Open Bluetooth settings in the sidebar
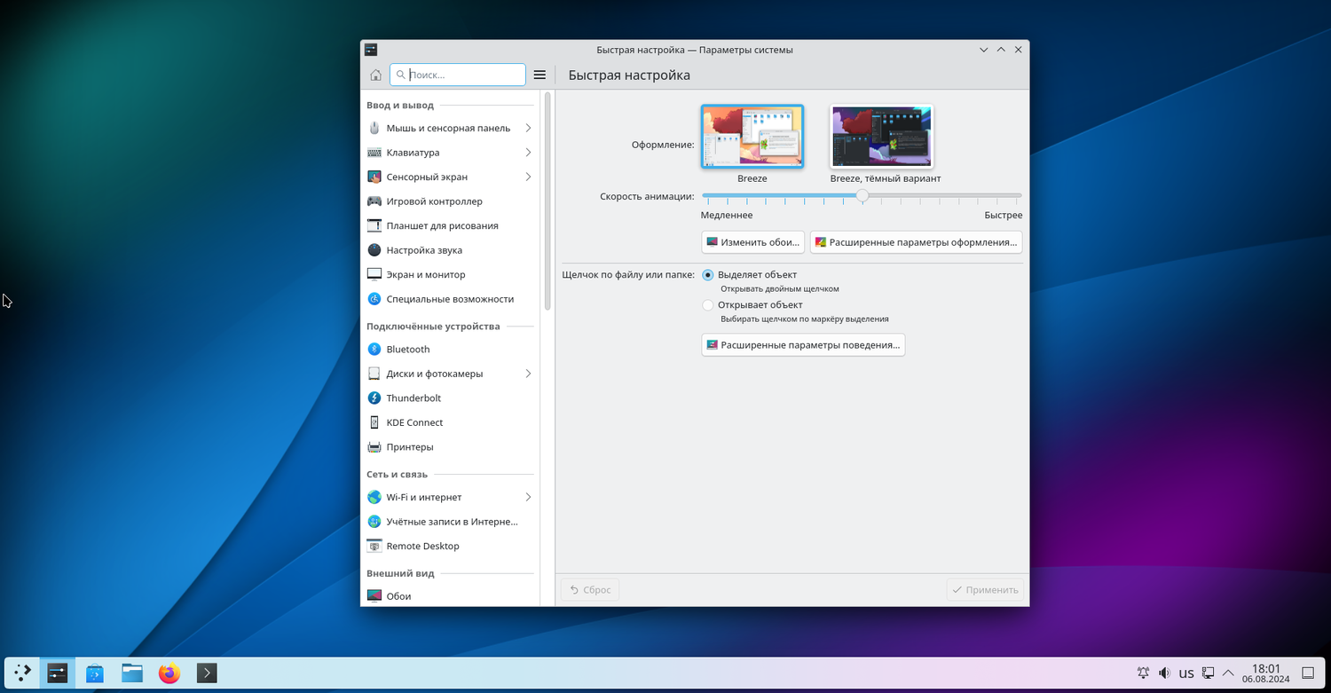 [407, 350]
